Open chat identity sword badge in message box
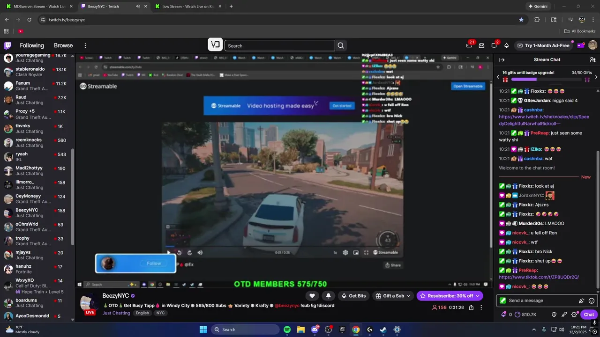600x337 pixels. tap(503, 300)
